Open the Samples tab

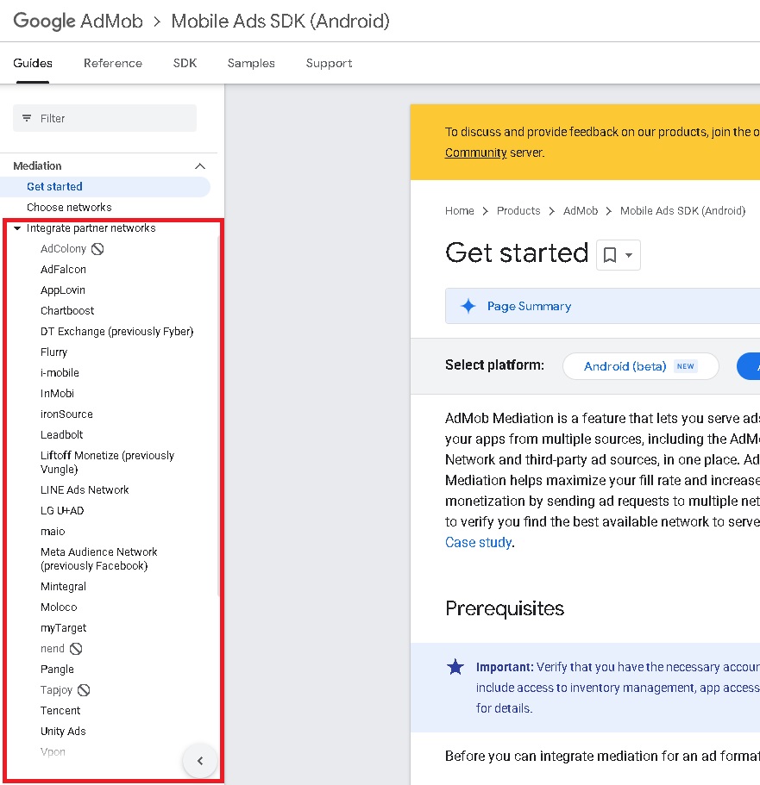(x=251, y=63)
